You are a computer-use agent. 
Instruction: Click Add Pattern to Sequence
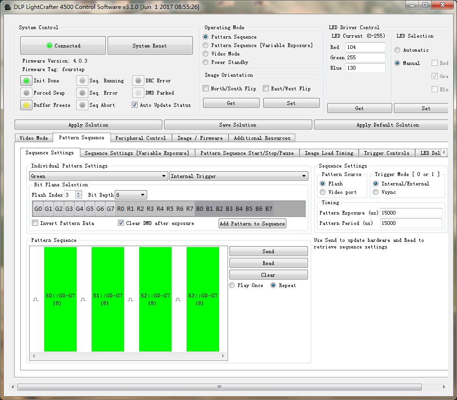coord(252,224)
